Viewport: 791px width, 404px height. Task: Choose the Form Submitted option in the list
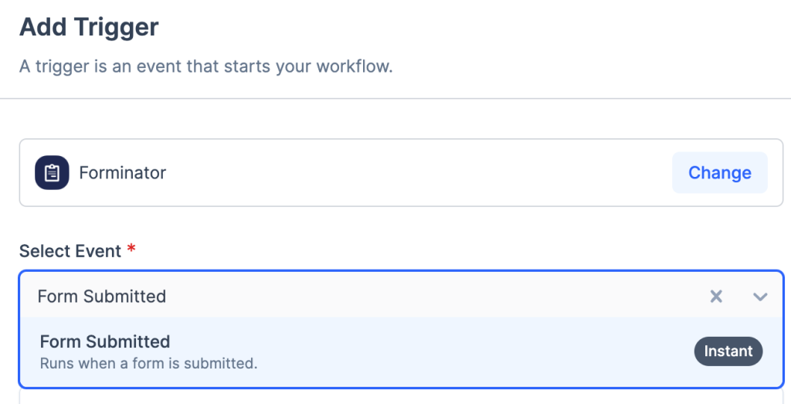tap(105, 341)
